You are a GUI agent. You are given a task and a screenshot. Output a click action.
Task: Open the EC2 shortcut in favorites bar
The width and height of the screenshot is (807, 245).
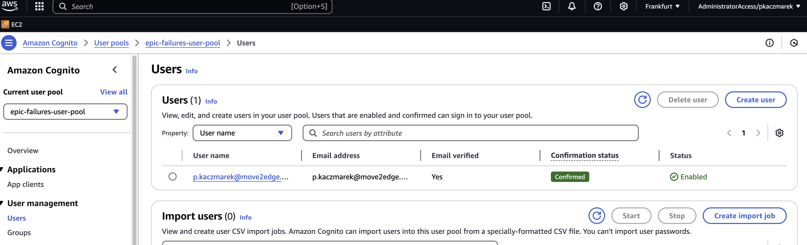click(x=12, y=24)
